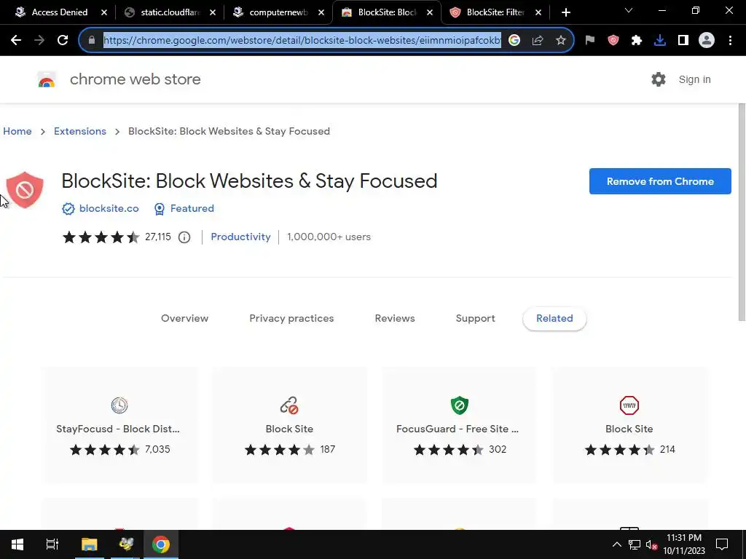Bookmark this page with the star icon
This screenshot has width=746, height=559.
[561, 41]
